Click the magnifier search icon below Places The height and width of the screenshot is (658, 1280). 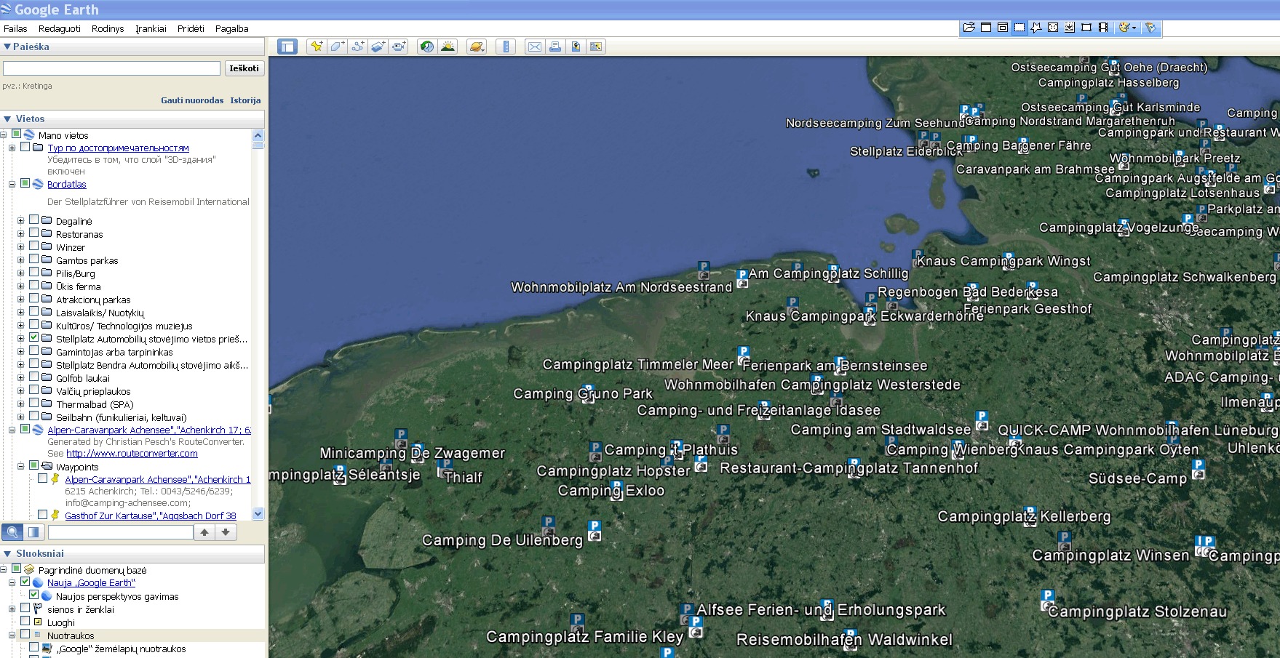tap(12, 532)
